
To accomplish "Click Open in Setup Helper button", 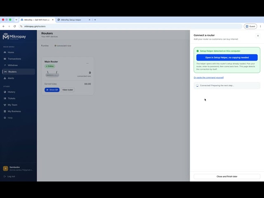I will pyautogui.click(x=227, y=57).
